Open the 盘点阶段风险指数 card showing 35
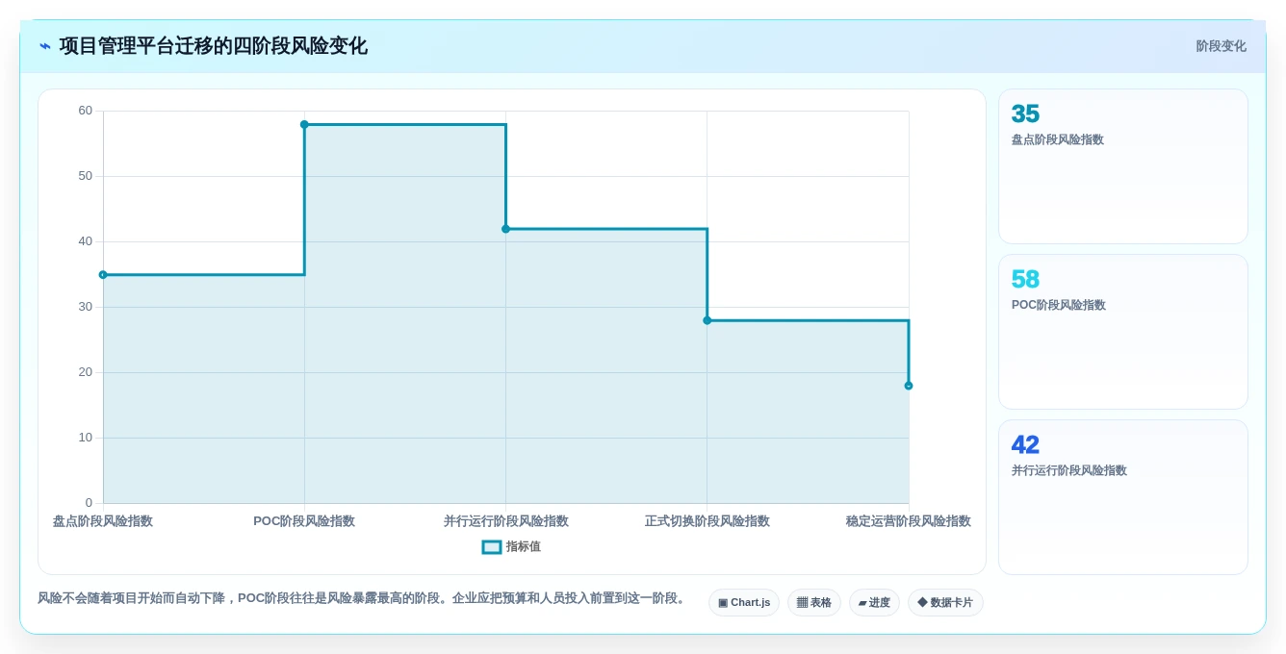 1123,166
